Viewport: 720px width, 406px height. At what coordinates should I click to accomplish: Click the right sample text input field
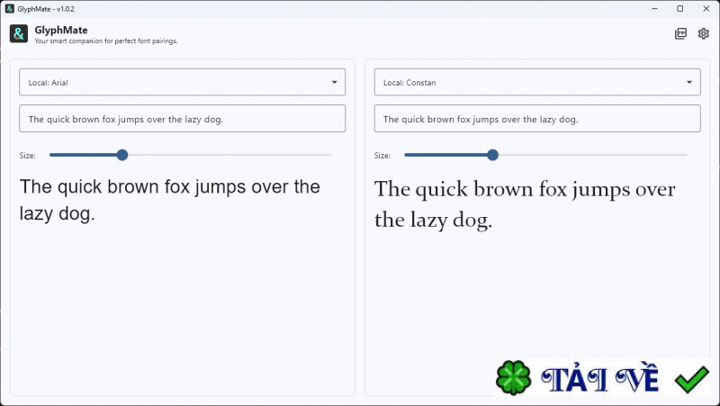tap(537, 119)
